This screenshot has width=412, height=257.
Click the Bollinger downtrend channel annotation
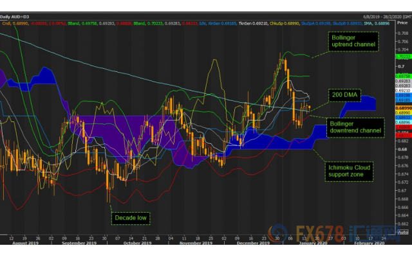[354, 127]
